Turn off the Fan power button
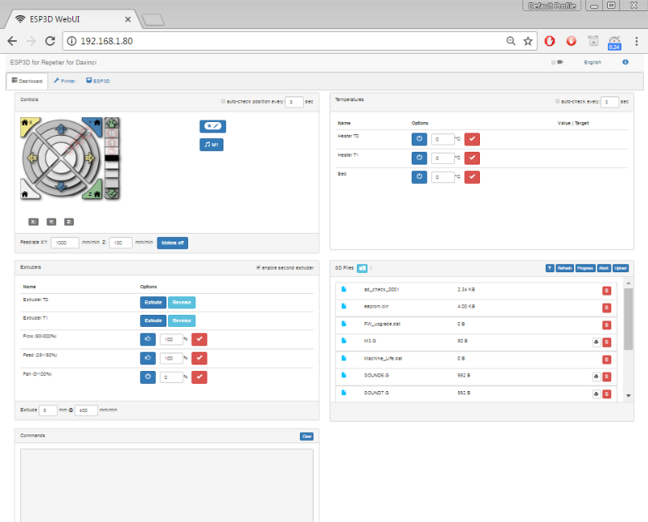 coord(148,377)
